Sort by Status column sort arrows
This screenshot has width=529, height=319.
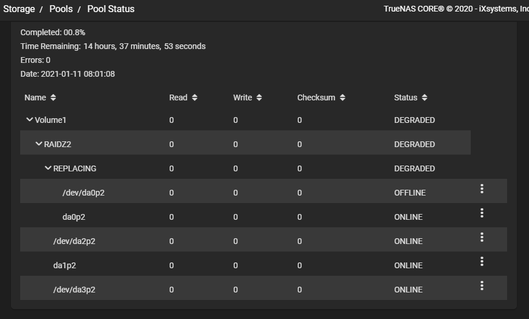point(425,97)
